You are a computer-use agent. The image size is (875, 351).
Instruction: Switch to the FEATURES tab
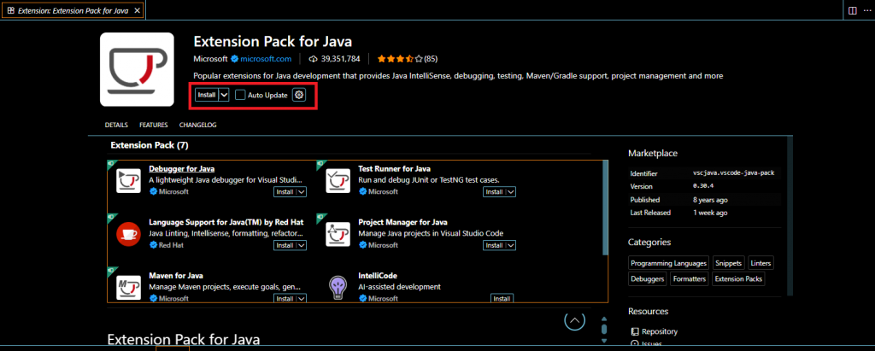pos(154,125)
